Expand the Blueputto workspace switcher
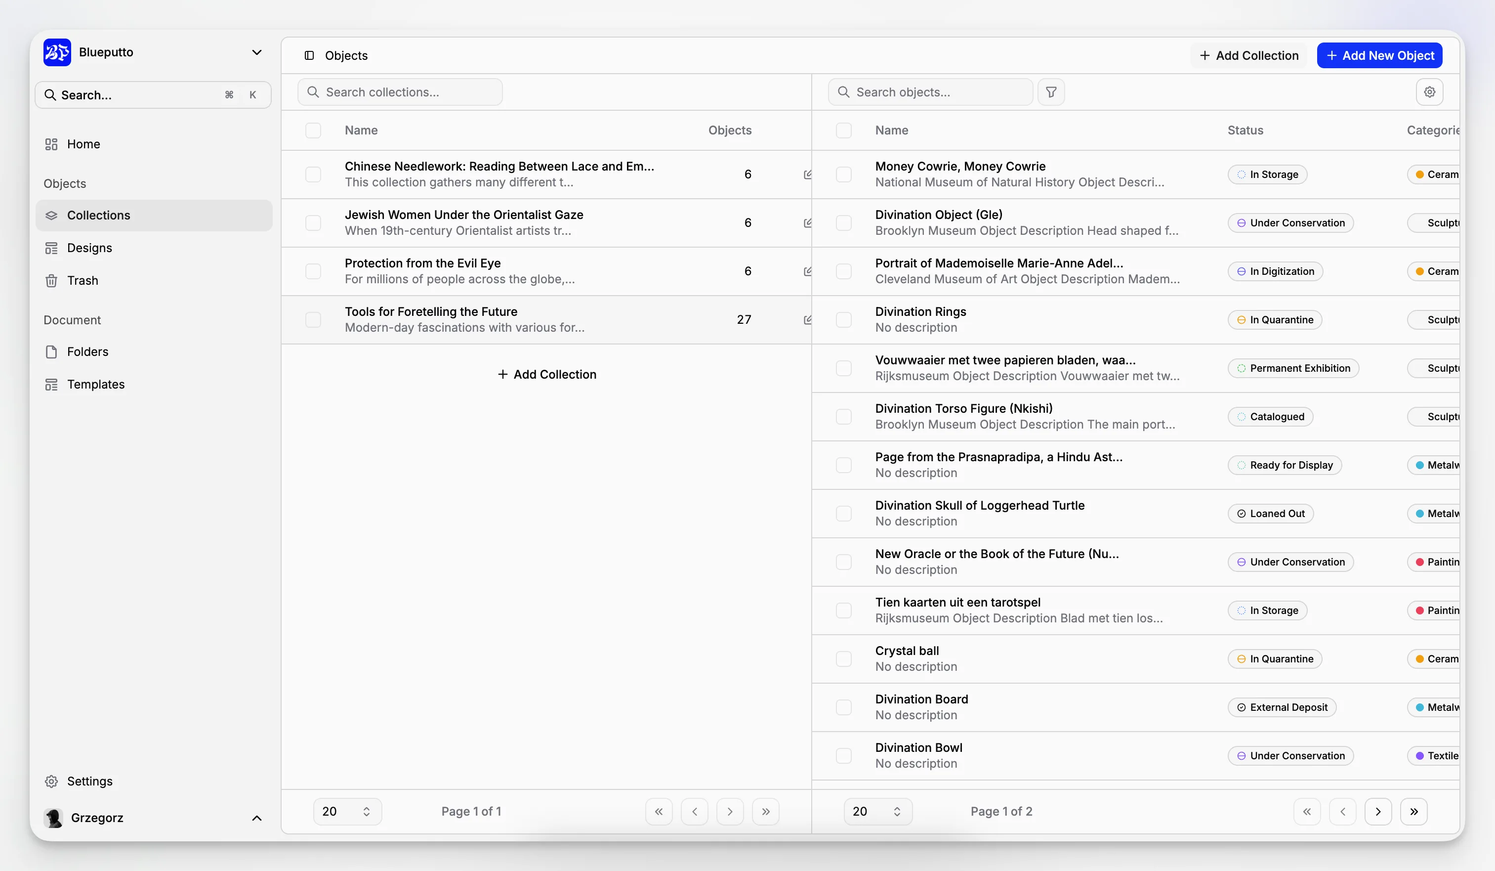The width and height of the screenshot is (1495, 871). tap(256, 52)
